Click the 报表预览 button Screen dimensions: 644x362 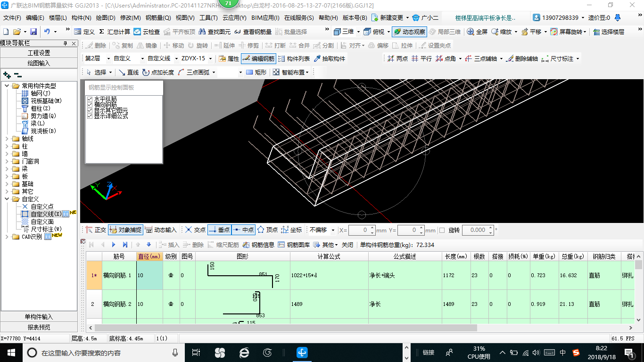(x=39, y=327)
